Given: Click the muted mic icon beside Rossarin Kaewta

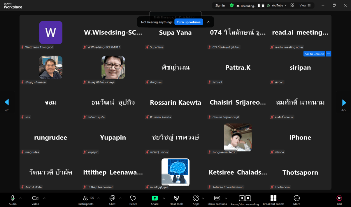Looking at the screenshot, I should (x=147, y=117).
